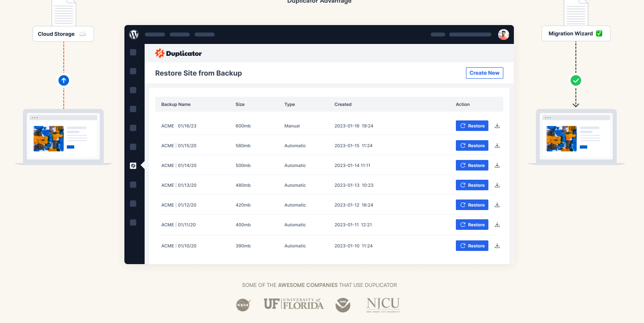The height and width of the screenshot is (323, 644).
Task: Sort by the Backup Name column header
Action: point(176,105)
